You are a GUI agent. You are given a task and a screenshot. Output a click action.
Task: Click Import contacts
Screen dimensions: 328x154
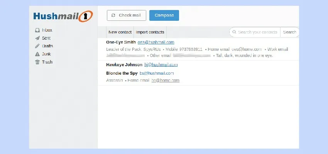click(150, 32)
